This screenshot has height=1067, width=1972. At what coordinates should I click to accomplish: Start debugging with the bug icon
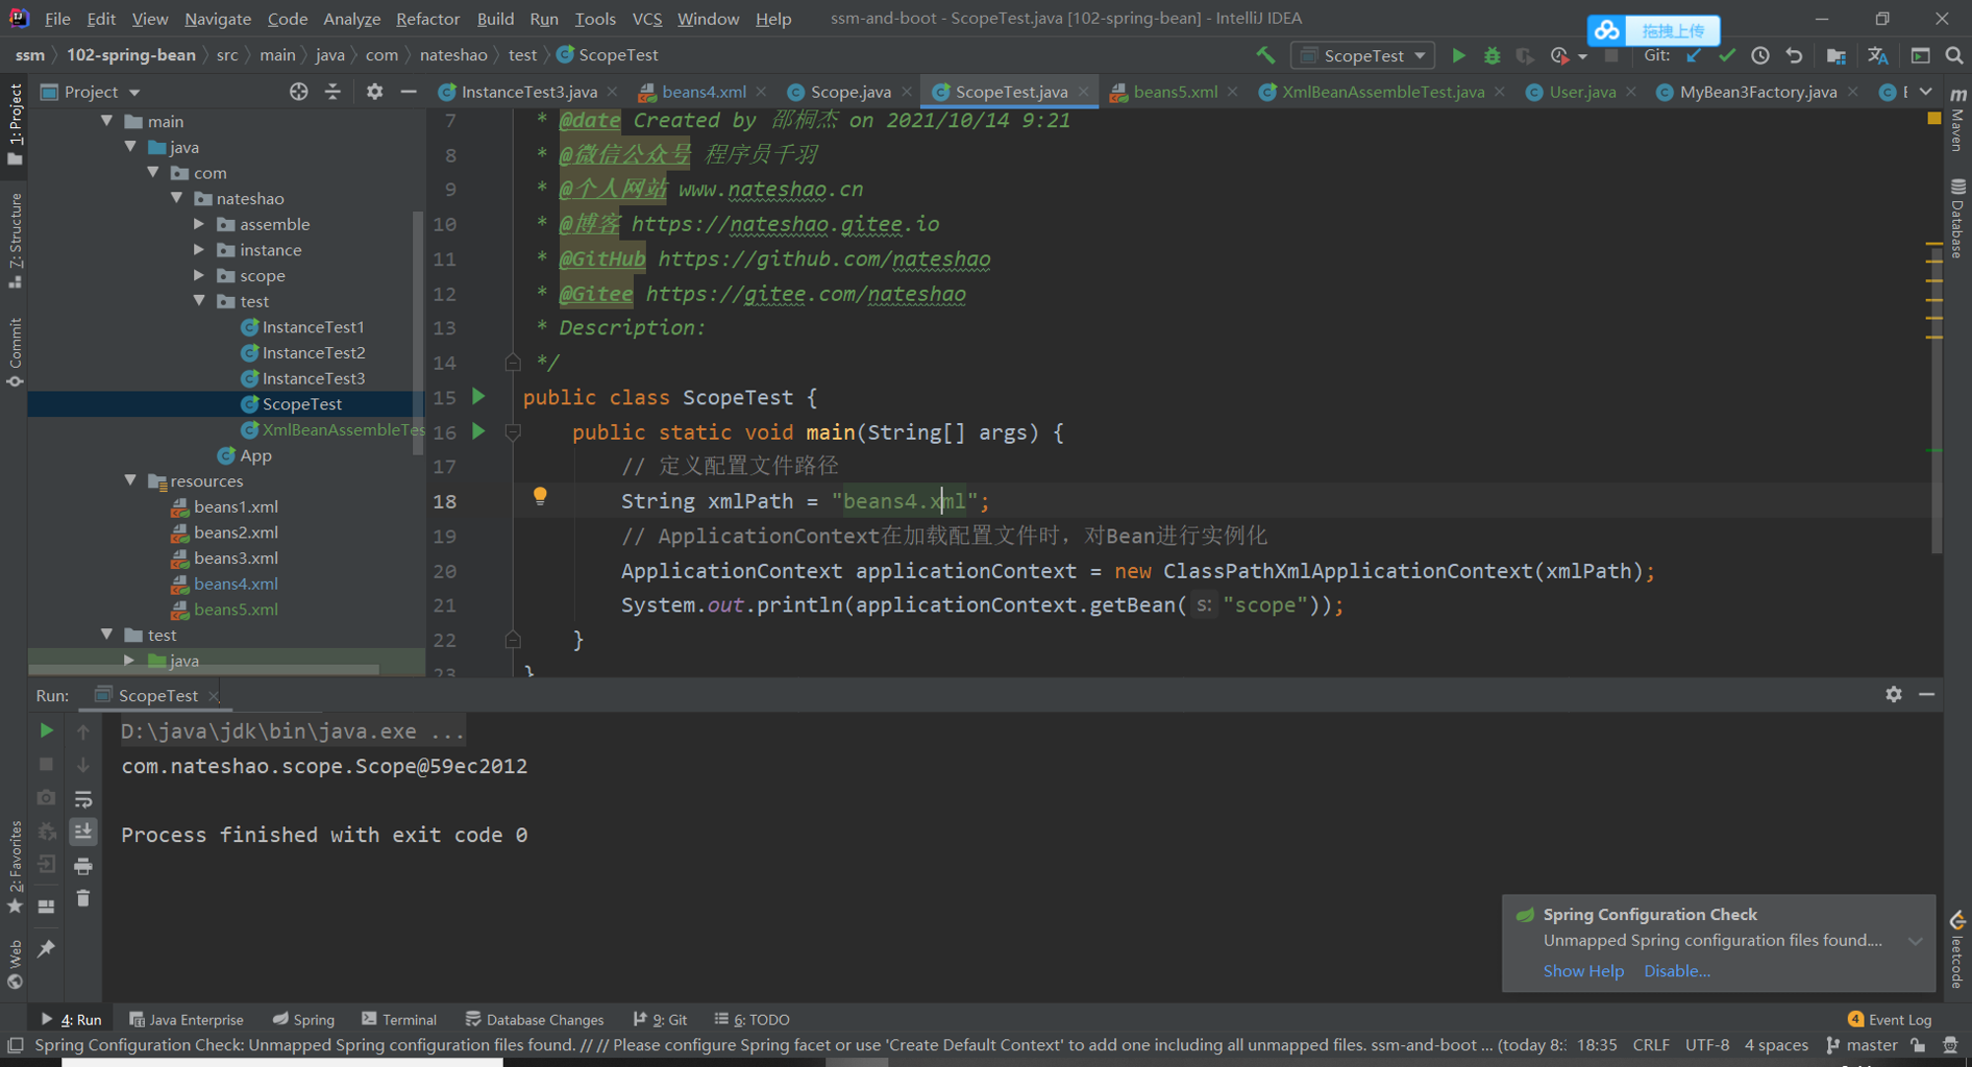click(1492, 55)
